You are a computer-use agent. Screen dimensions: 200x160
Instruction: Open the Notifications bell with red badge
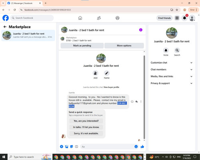184,18
